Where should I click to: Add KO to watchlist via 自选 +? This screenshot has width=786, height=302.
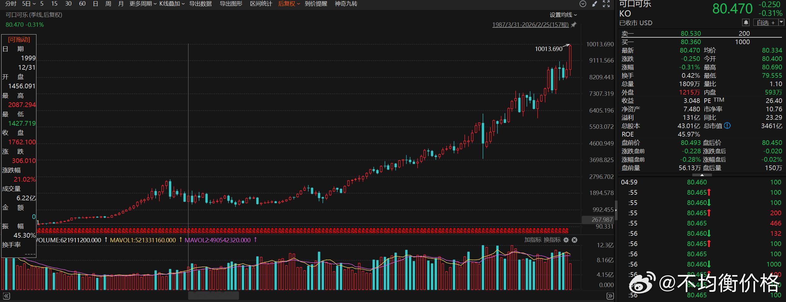pos(766,22)
